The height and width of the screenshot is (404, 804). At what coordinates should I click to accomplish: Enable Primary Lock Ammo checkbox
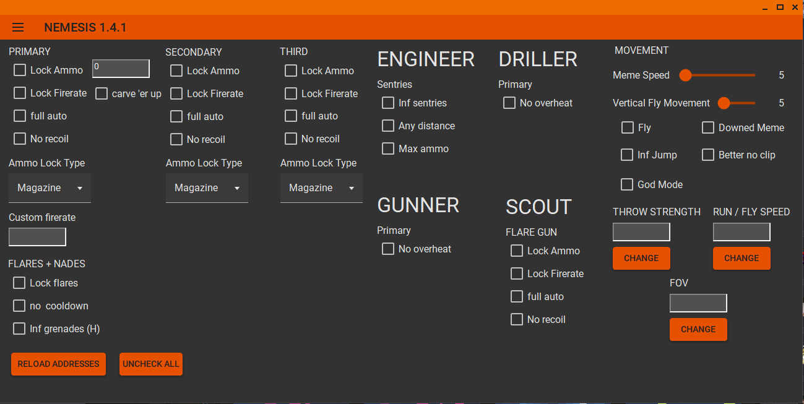(x=20, y=71)
